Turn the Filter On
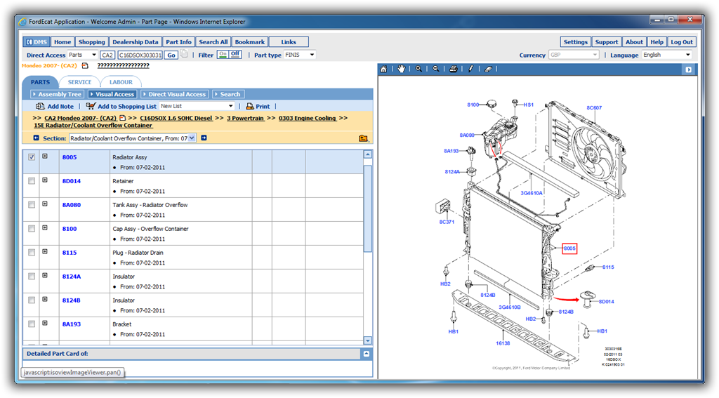Image resolution: width=719 pixels, height=398 pixels. pyautogui.click(x=223, y=54)
